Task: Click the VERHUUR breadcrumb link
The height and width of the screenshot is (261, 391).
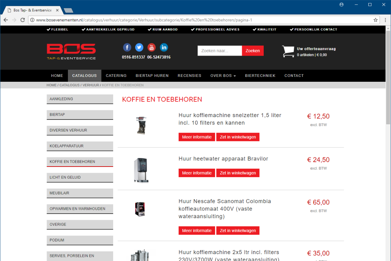Action: [x=91, y=85]
